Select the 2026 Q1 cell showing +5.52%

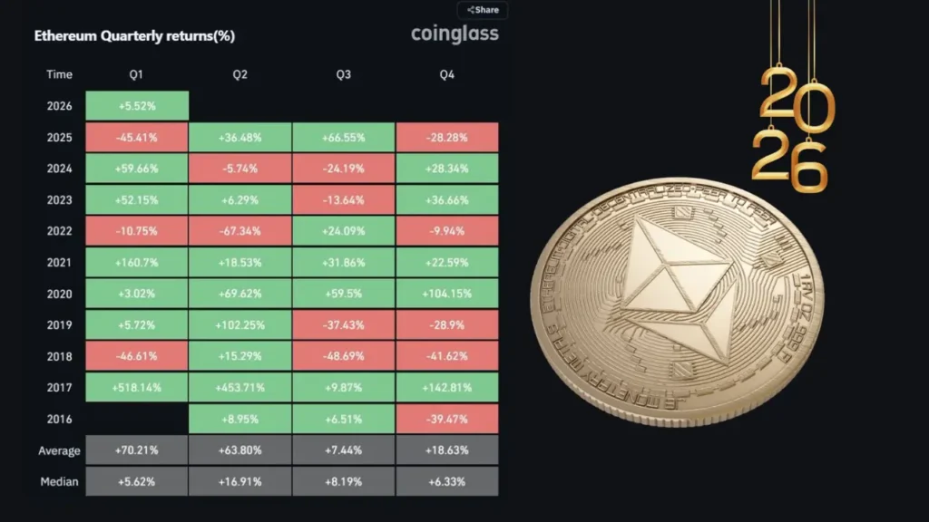pyautogui.click(x=137, y=106)
